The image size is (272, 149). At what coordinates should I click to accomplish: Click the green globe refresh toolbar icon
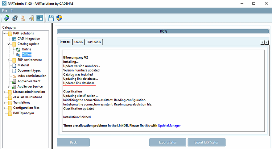[x=7, y=18]
